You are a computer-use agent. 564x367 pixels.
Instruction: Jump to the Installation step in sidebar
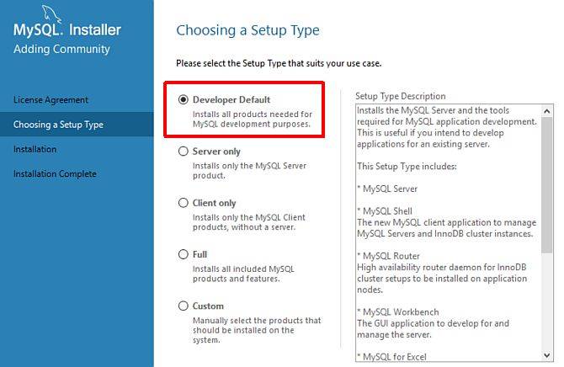35,149
